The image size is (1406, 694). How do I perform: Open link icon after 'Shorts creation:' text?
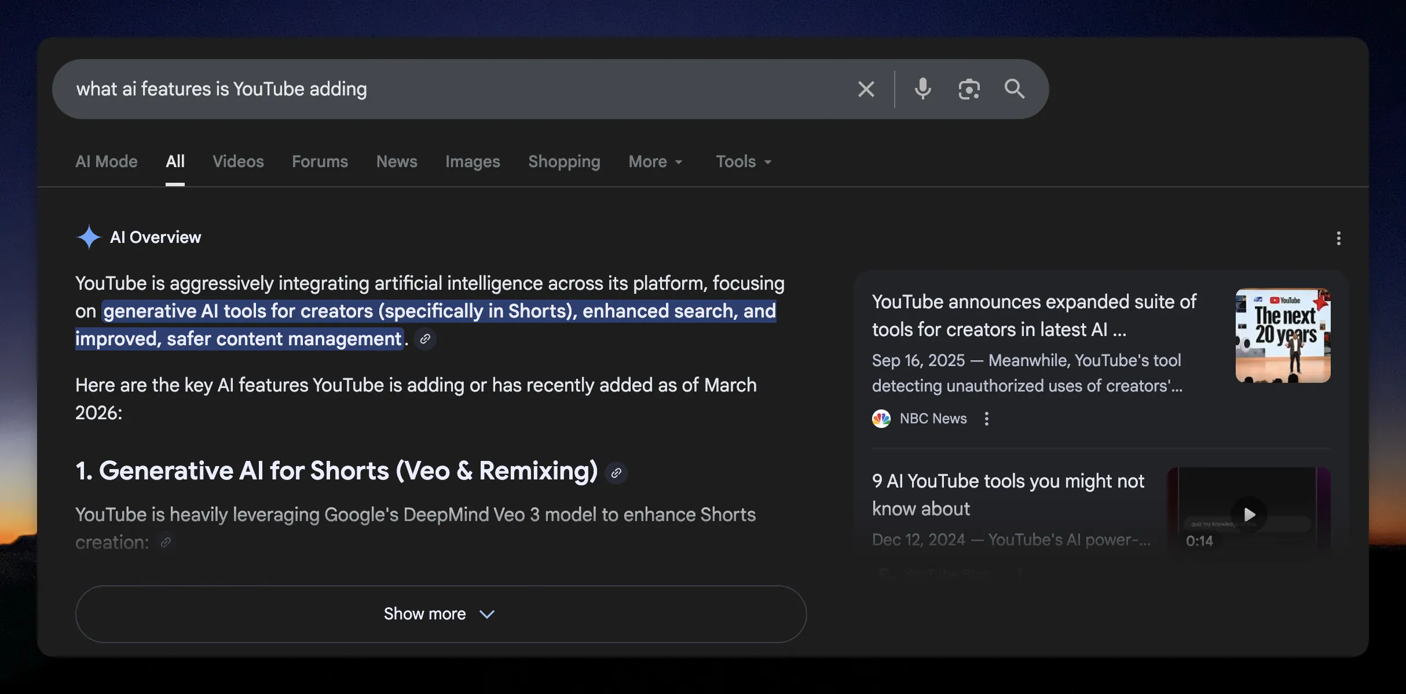click(x=166, y=542)
